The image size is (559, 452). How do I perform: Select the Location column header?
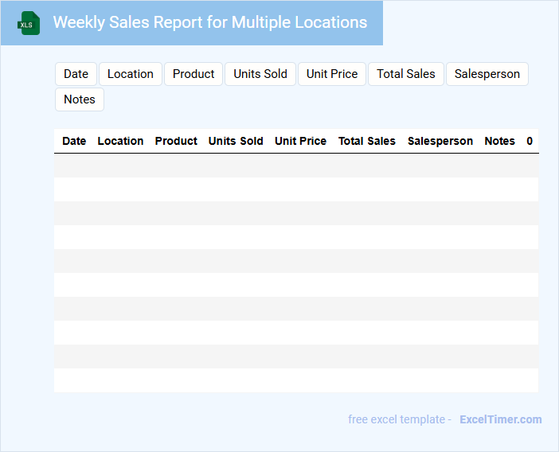[120, 141]
